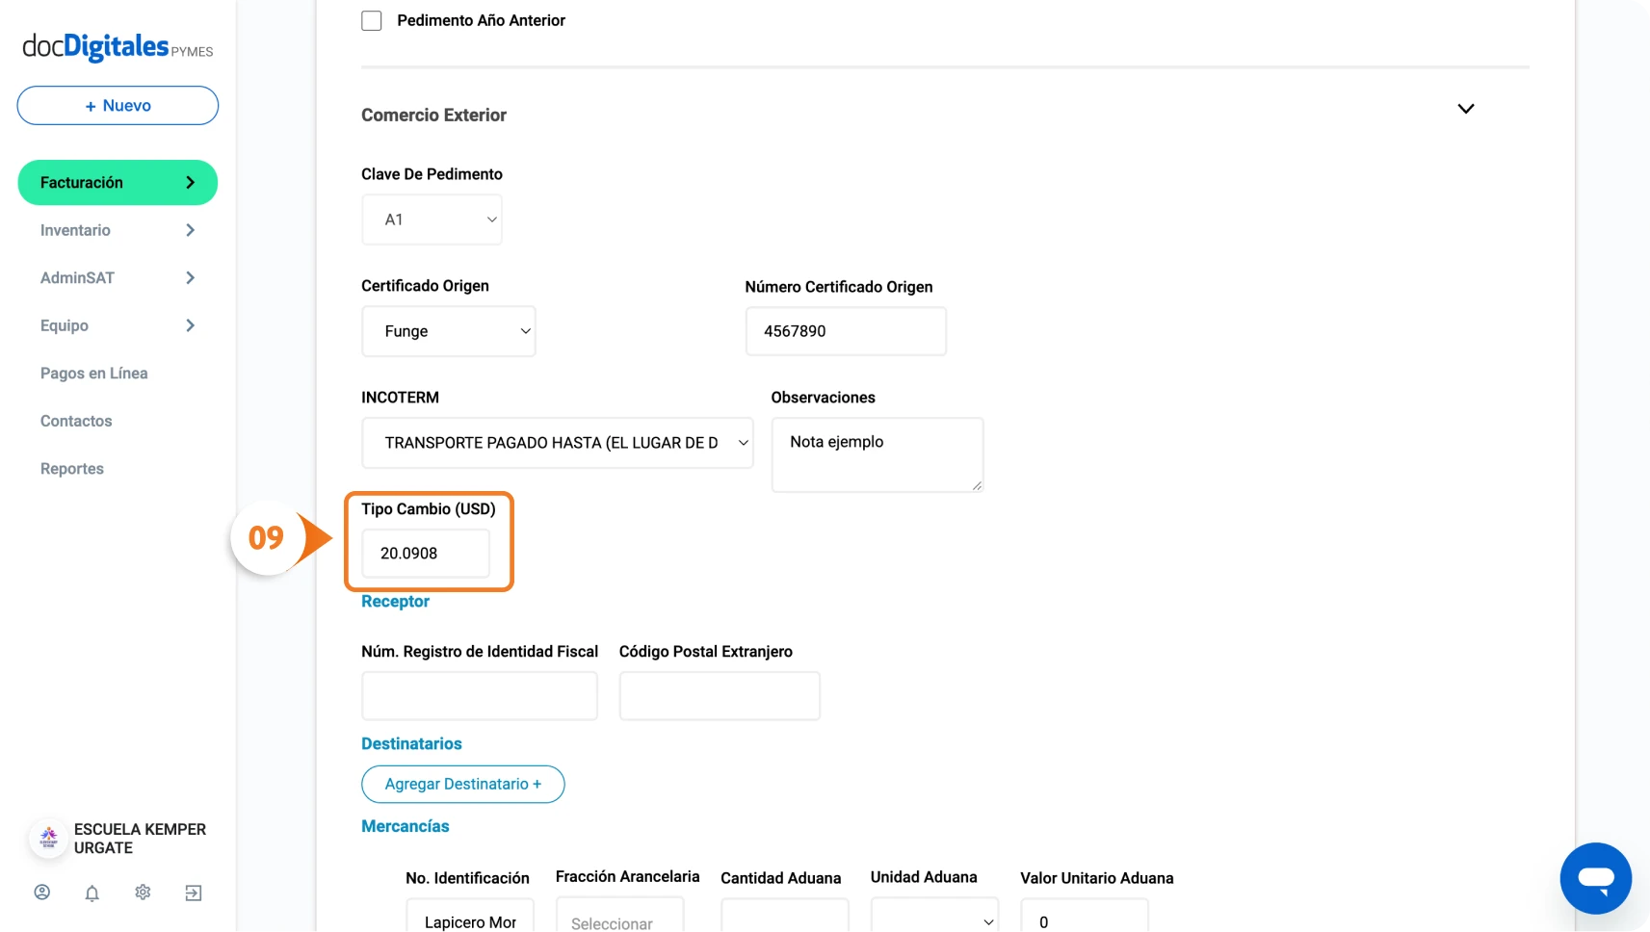
Task: Expand the Inventario menu arrow
Action: (x=190, y=230)
